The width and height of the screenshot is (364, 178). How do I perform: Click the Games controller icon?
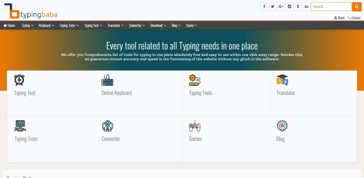[195, 126]
